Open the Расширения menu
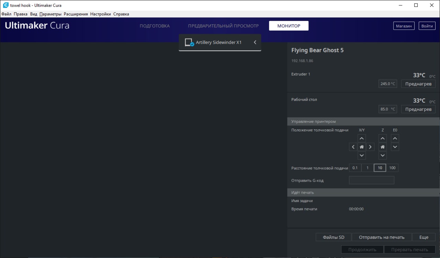The width and height of the screenshot is (440, 258). (76, 14)
